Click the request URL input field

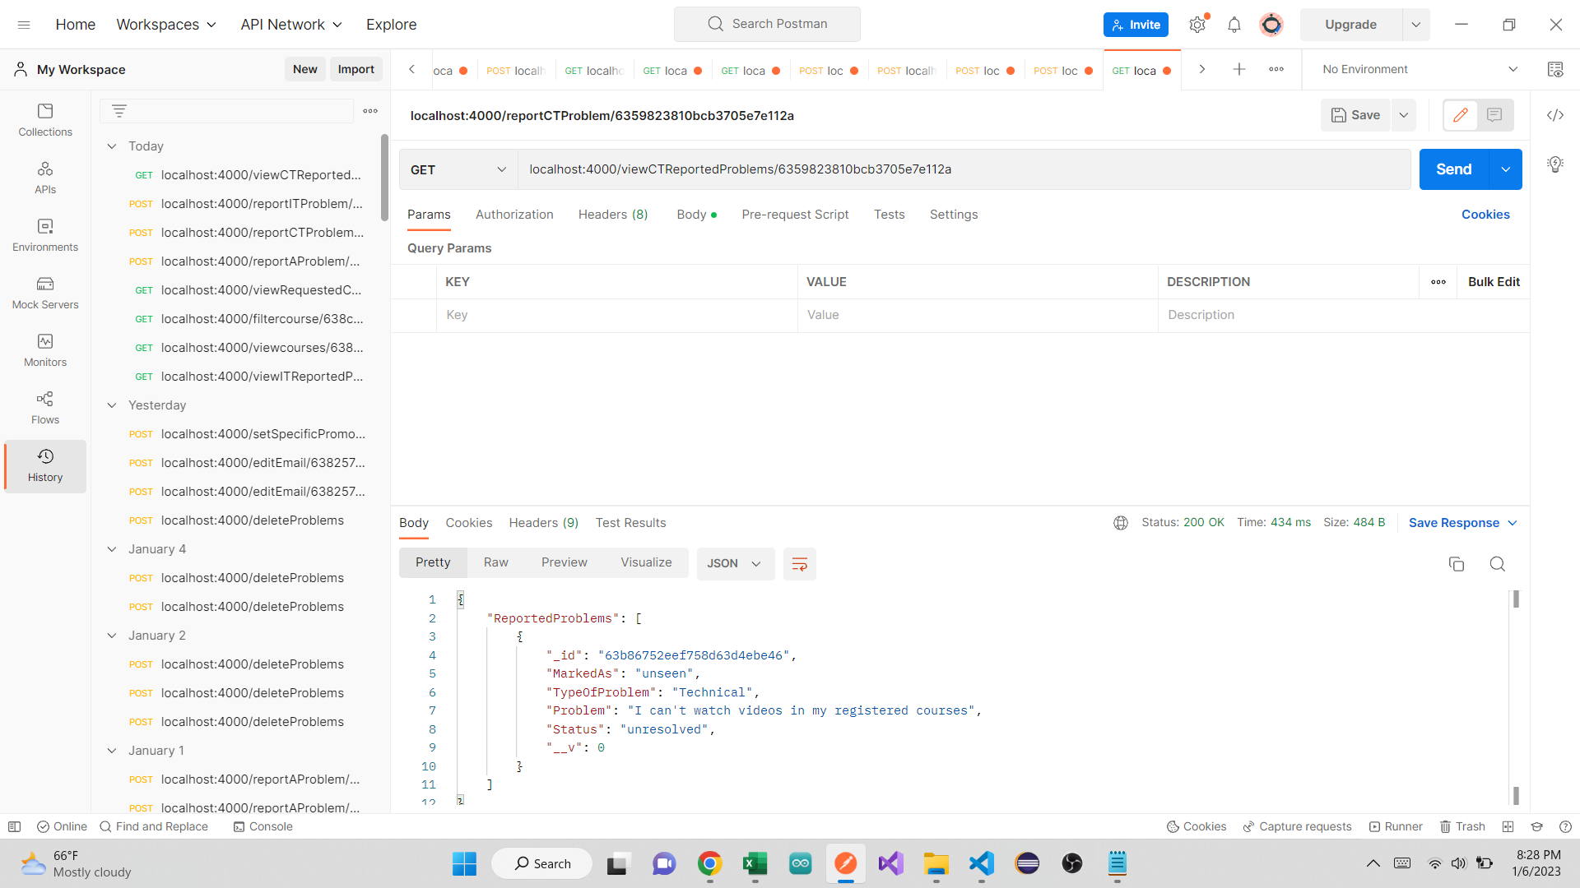tap(964, 169)
